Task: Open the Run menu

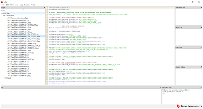Action: 17,5
